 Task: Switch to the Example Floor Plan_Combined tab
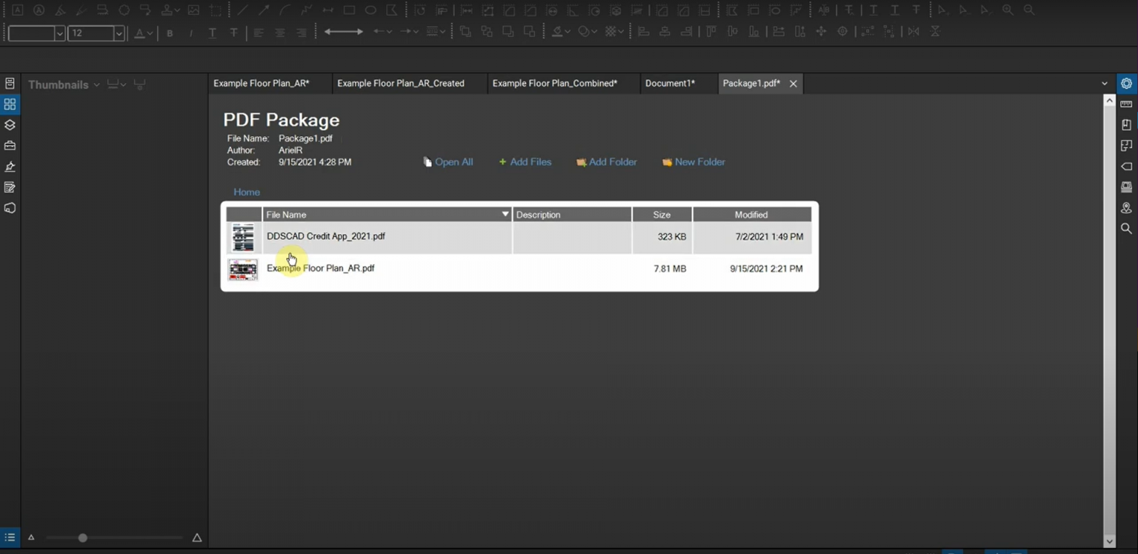(555, 83)
